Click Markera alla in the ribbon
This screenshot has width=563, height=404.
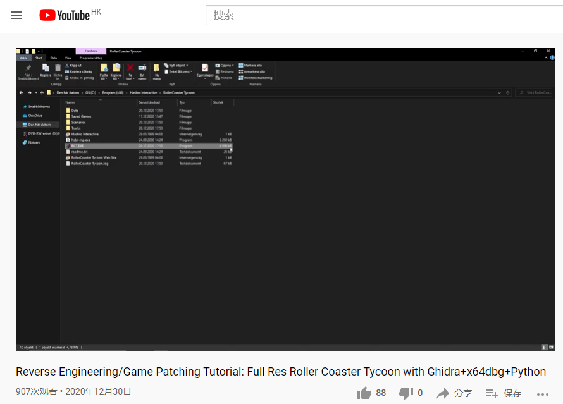tap(251, 65)
